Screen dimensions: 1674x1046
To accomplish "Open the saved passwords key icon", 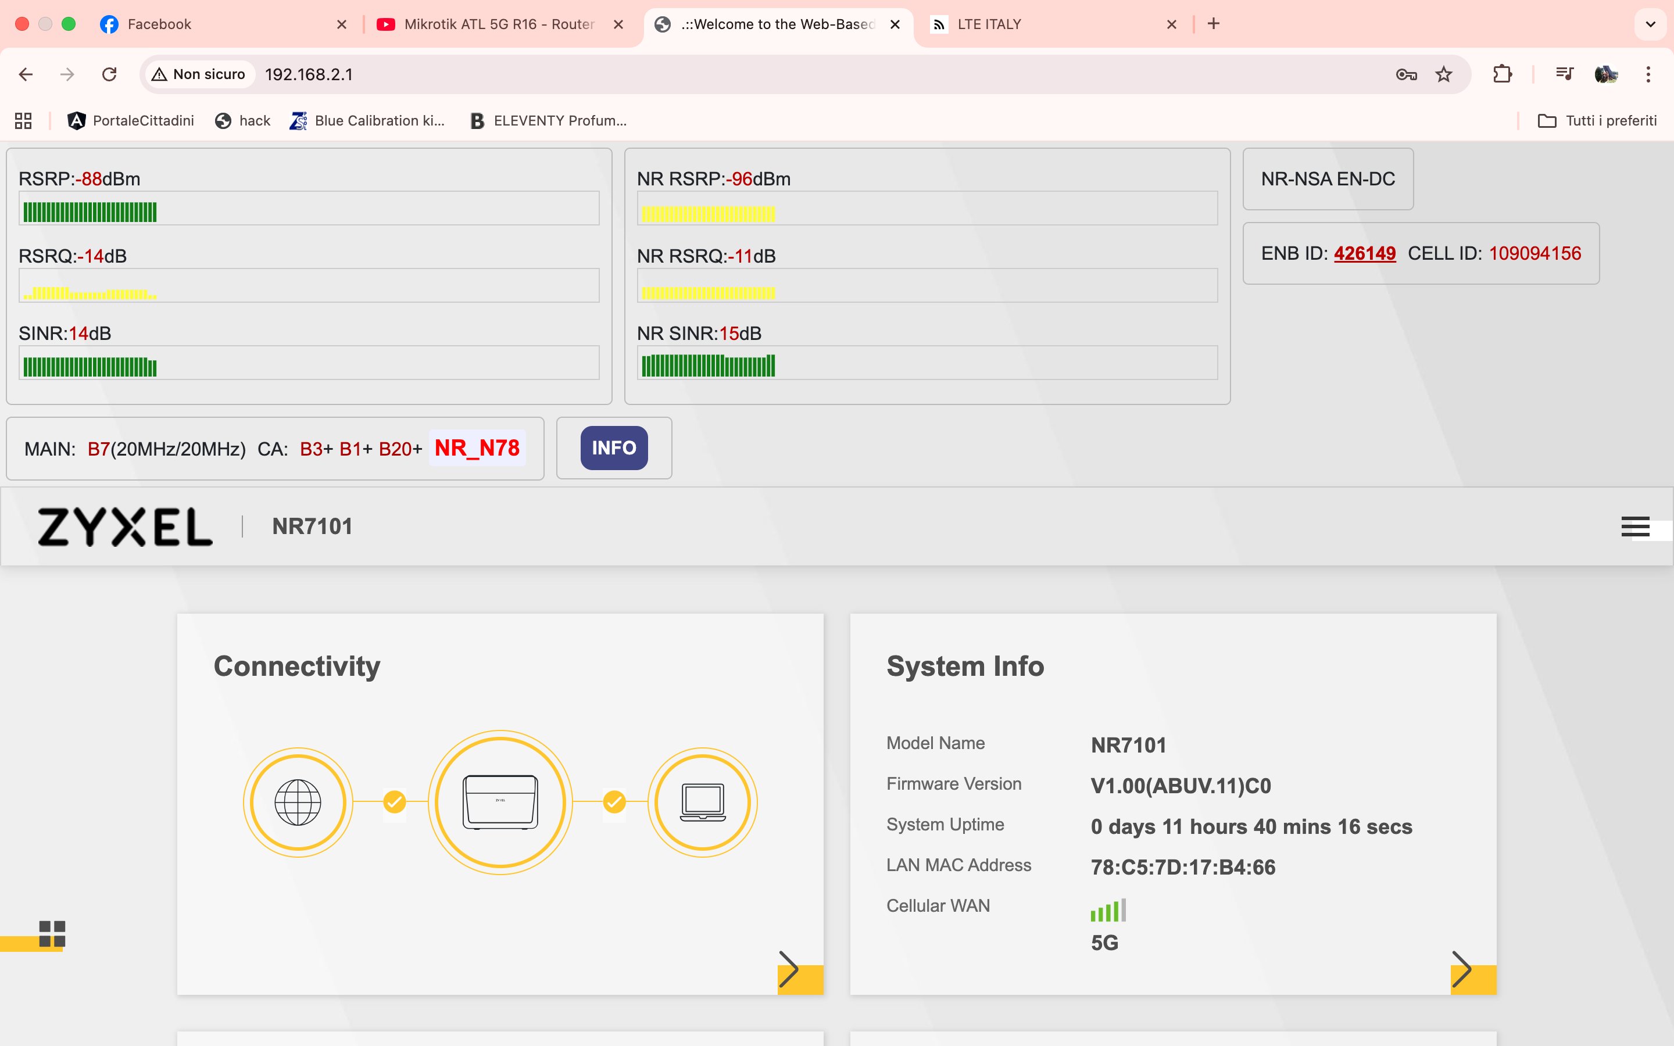I will [1406, 74].
